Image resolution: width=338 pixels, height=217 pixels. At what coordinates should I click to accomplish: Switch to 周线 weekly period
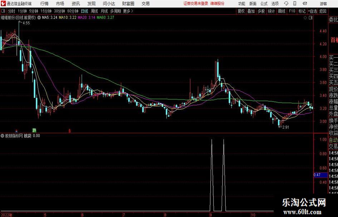[x=94, y=11]
